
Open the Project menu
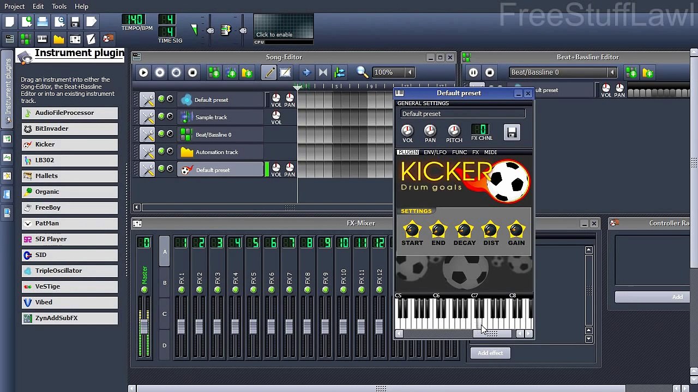point(14,7)
